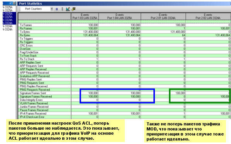Select first highlighted 3325A entry in port list
This screenshot has height=144, width=231.
8,14
